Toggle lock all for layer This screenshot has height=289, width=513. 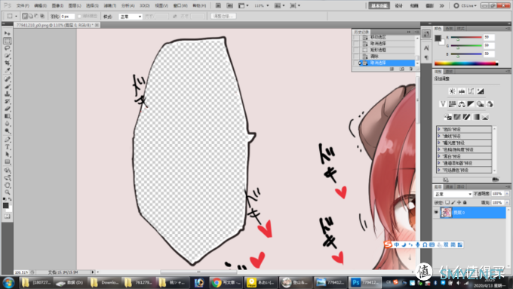[x=465, y=202]
